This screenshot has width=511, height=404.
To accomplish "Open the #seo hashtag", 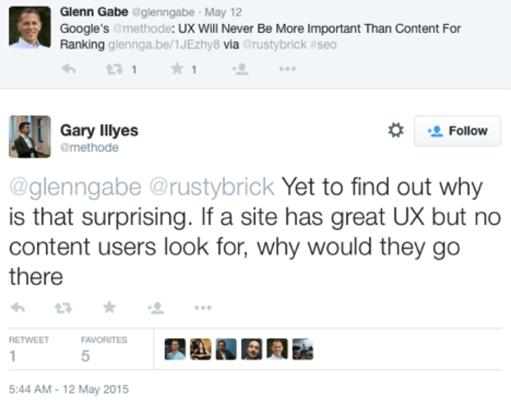I will click(x=323, y=45).
